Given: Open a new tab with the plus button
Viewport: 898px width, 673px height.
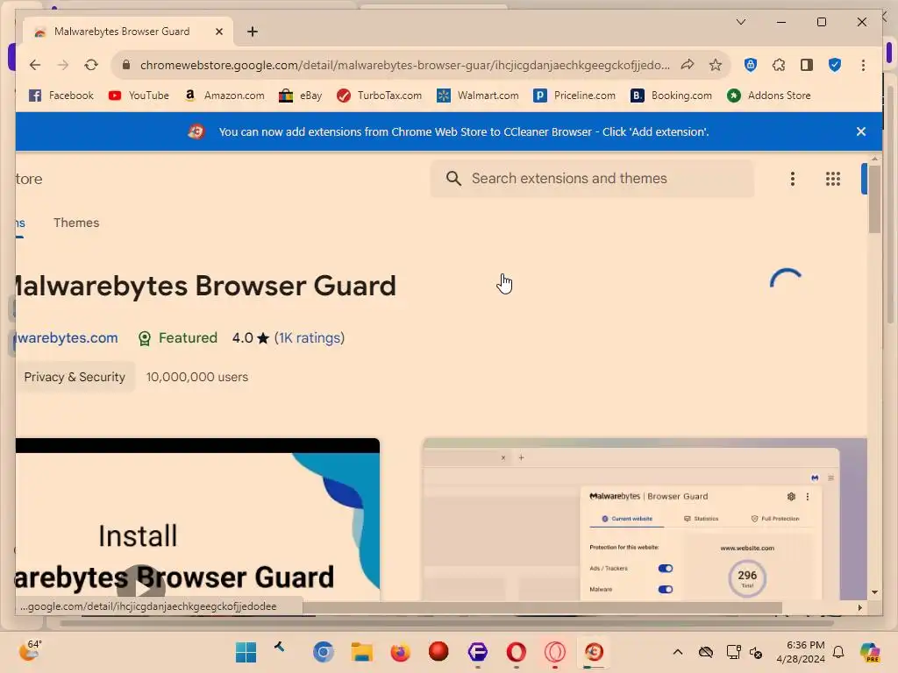Looking at the screenshot, I should [253, 32].
